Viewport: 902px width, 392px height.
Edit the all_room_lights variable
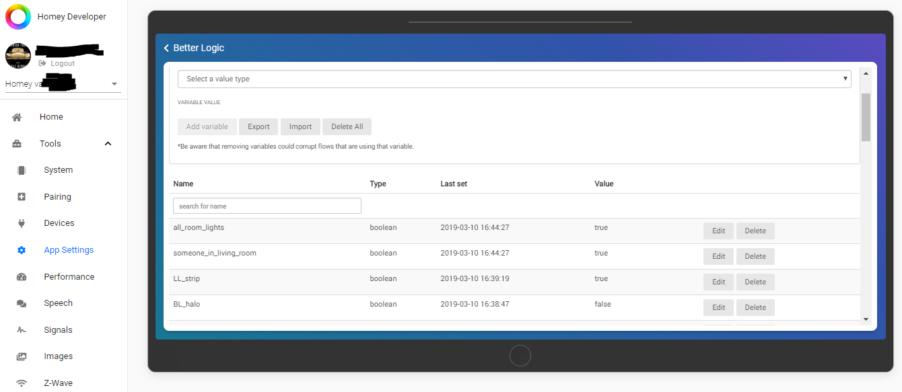pyautogui.click(x=719, y=231)
